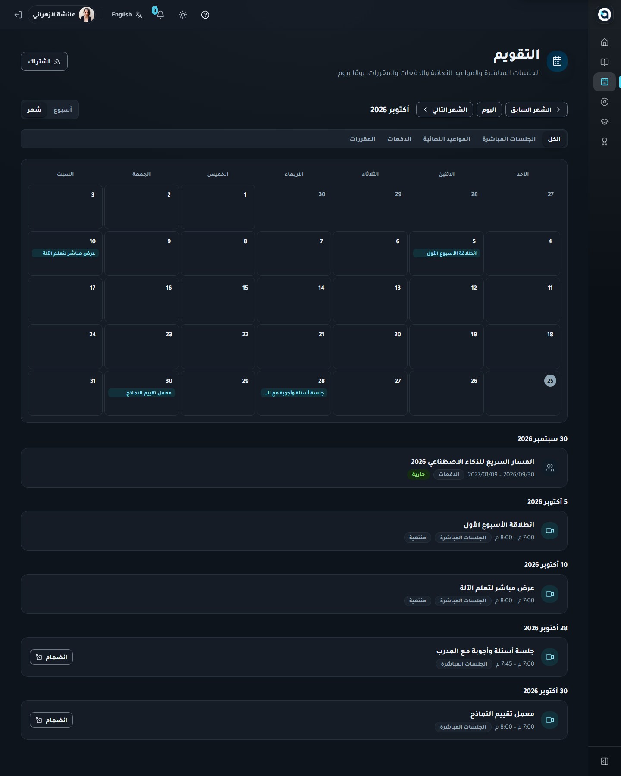Collapse the sidebar panel icon
This screenshot has width=621, height=776.
pyautogui.click(x=604, y=761)
